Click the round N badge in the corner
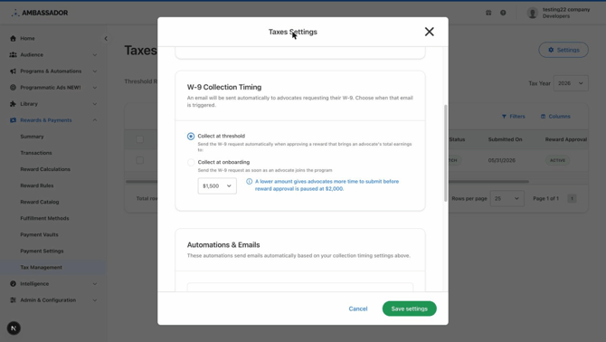Viewport: 606px width, 342px height. 14,328
